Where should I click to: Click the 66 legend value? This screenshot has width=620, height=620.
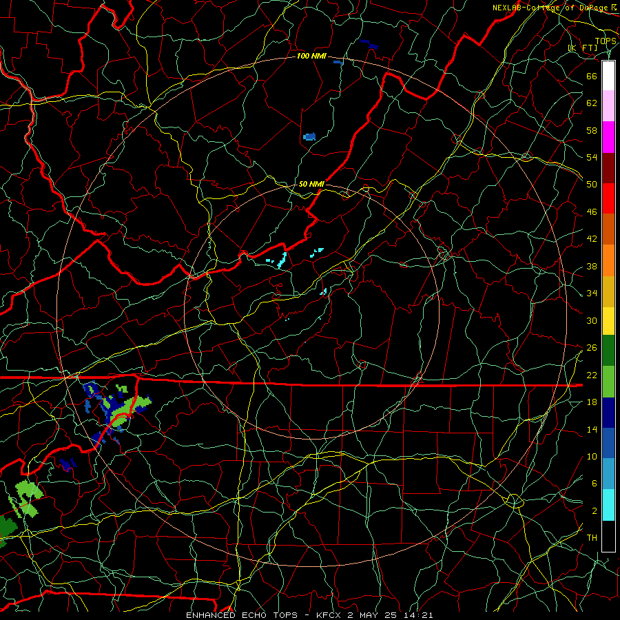592,76
